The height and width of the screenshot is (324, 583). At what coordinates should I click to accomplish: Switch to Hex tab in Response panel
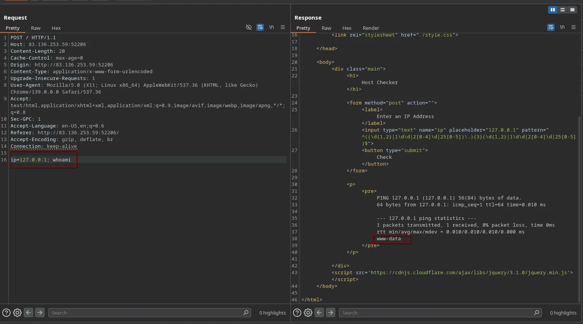(x=347, y=28)
